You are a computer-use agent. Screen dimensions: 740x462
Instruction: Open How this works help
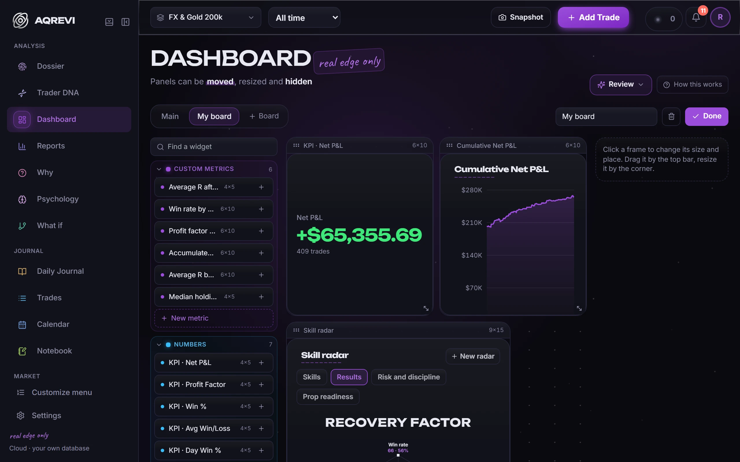[692, 85]
